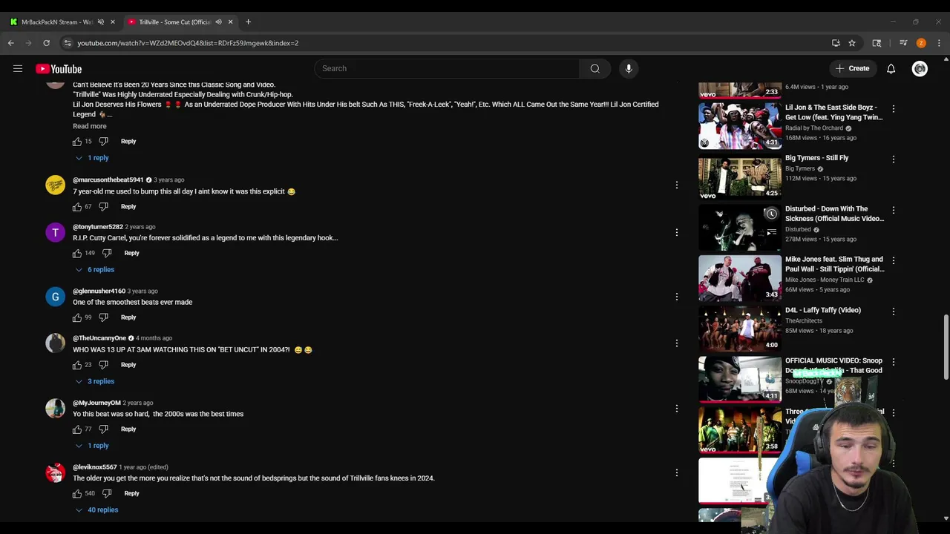The image size is (950, 534).
Task: Dislike the comment by @marcusonthebeat5941
Action: click(x=104, y=207)
